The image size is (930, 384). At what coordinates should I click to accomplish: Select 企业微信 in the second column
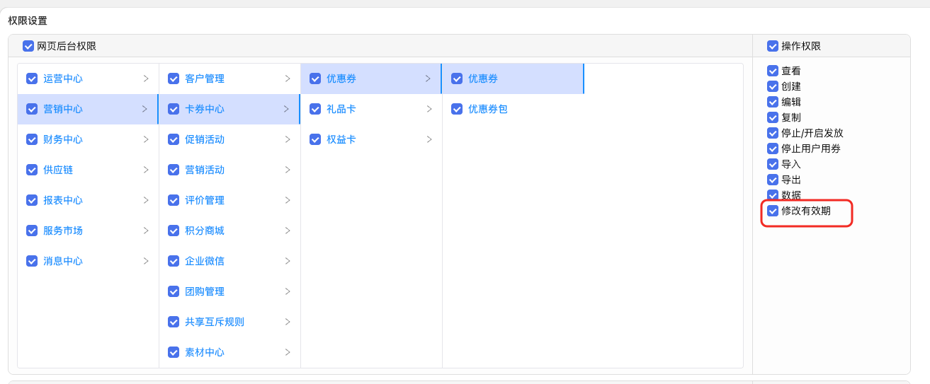point(205,261)
